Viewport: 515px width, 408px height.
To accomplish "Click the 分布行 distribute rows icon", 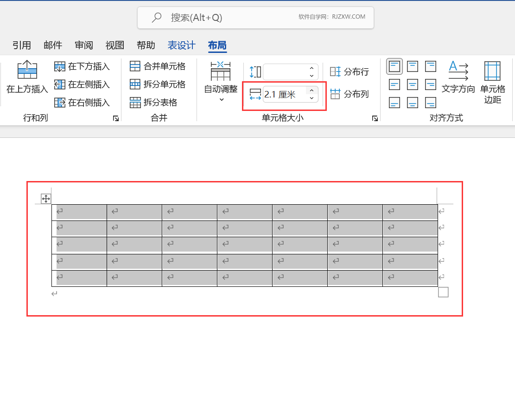I will coord(334,71).
